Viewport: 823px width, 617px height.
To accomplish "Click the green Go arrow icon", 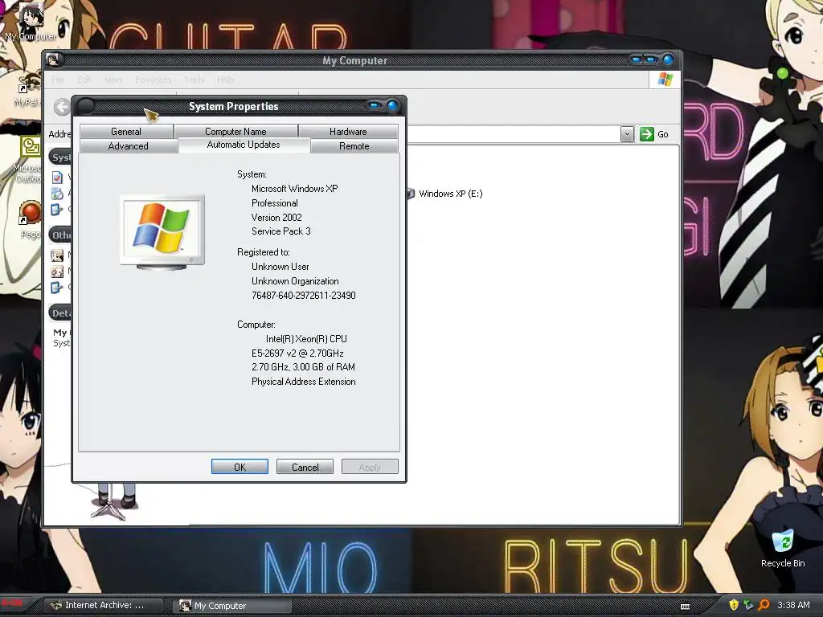I will [647, 134].
